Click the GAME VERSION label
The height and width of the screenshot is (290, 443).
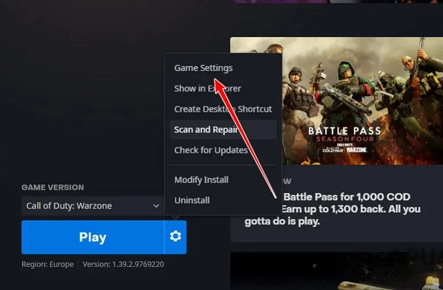[x=53, y=187]
